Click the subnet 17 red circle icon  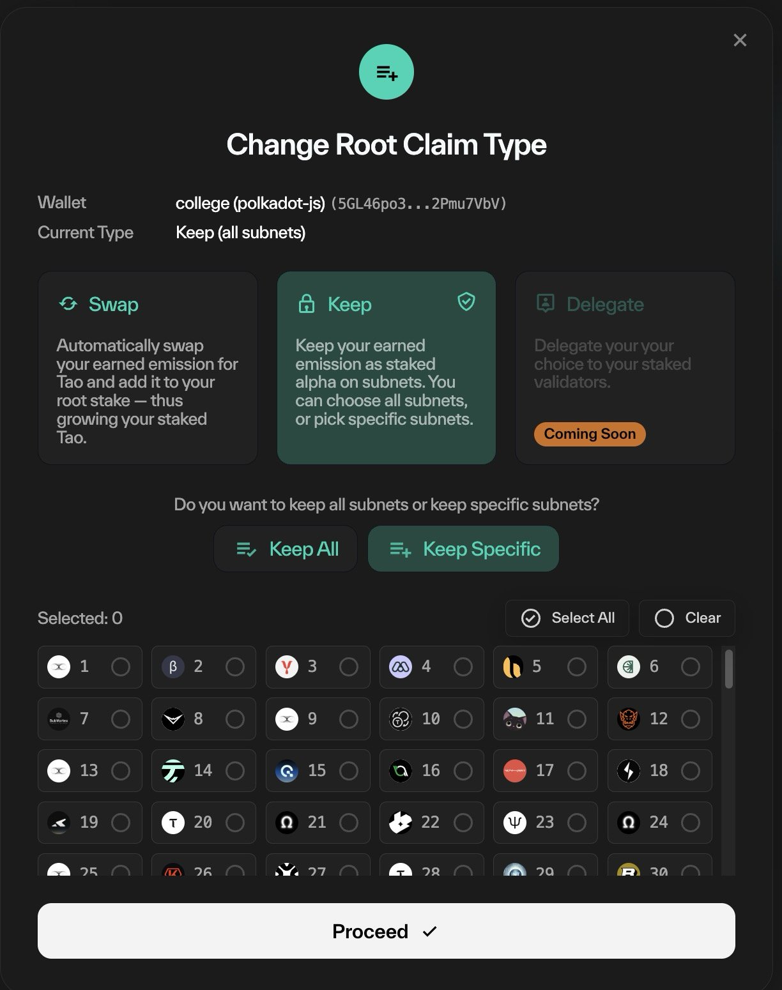pos(515,771)
